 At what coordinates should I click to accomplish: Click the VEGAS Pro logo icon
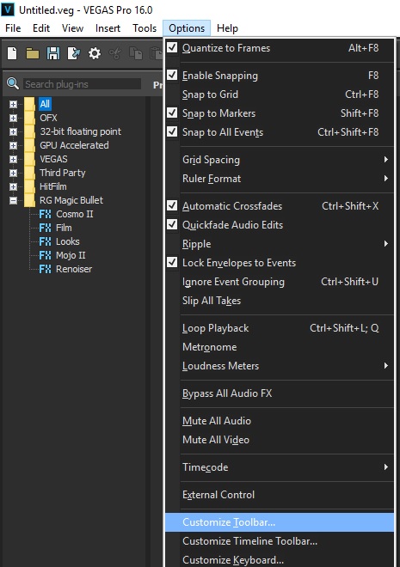(x=8, y=9)
